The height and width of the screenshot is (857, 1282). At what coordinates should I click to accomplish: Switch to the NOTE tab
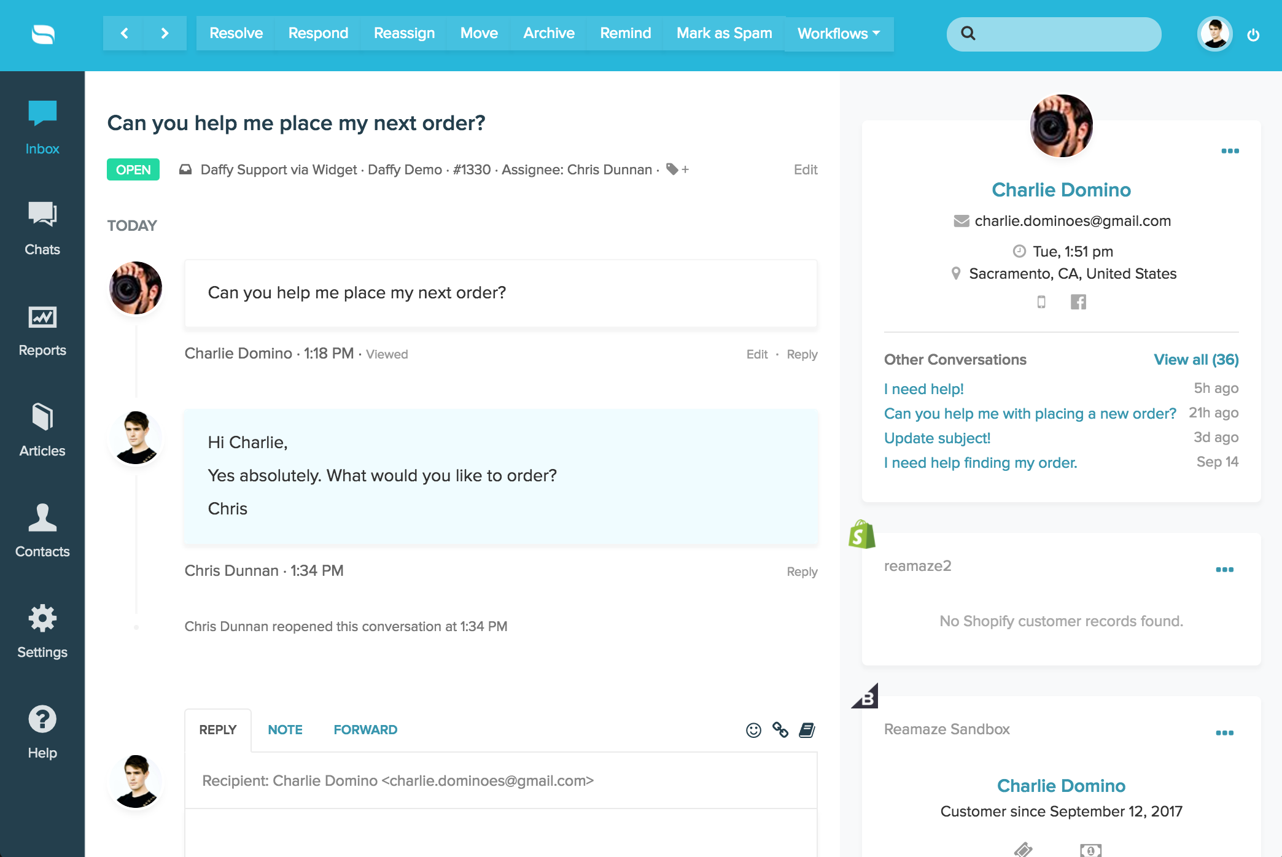click(285, 730)
